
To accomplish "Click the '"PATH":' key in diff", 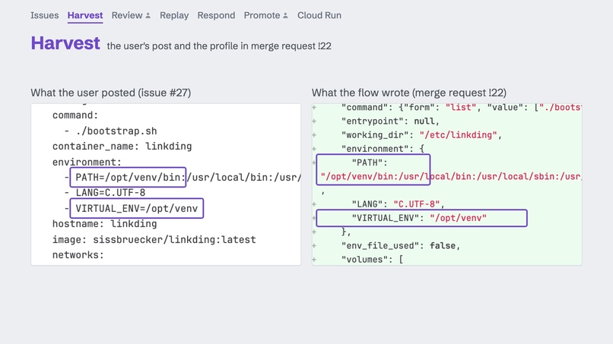I will [370, 163].
